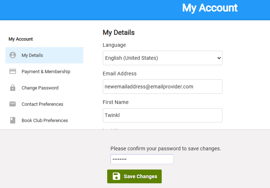
Task: Click the credit card icon for Payment & Membership
Action: pyautogui.click(x=13, y=71)
